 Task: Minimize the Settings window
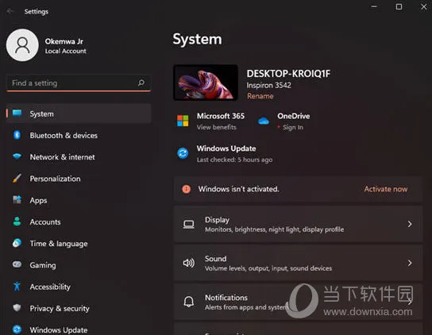pos(374,6)
